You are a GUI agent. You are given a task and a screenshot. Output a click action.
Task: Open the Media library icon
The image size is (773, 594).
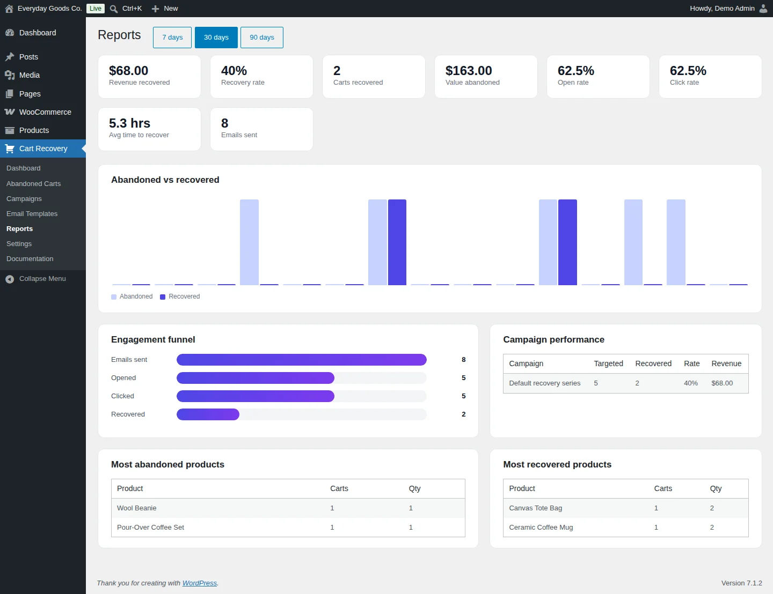tap(10, 75)
